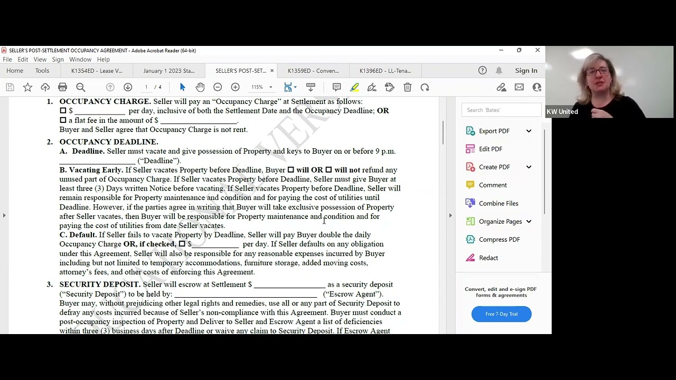Click the Sign In button
The image size is (676, 380).
coord(526,71)
